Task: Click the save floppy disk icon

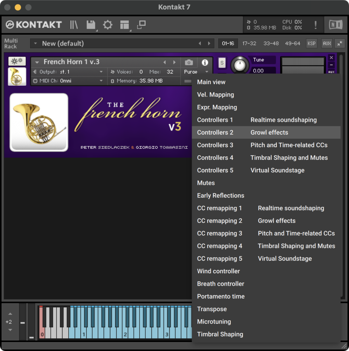Action: point(91,25)
